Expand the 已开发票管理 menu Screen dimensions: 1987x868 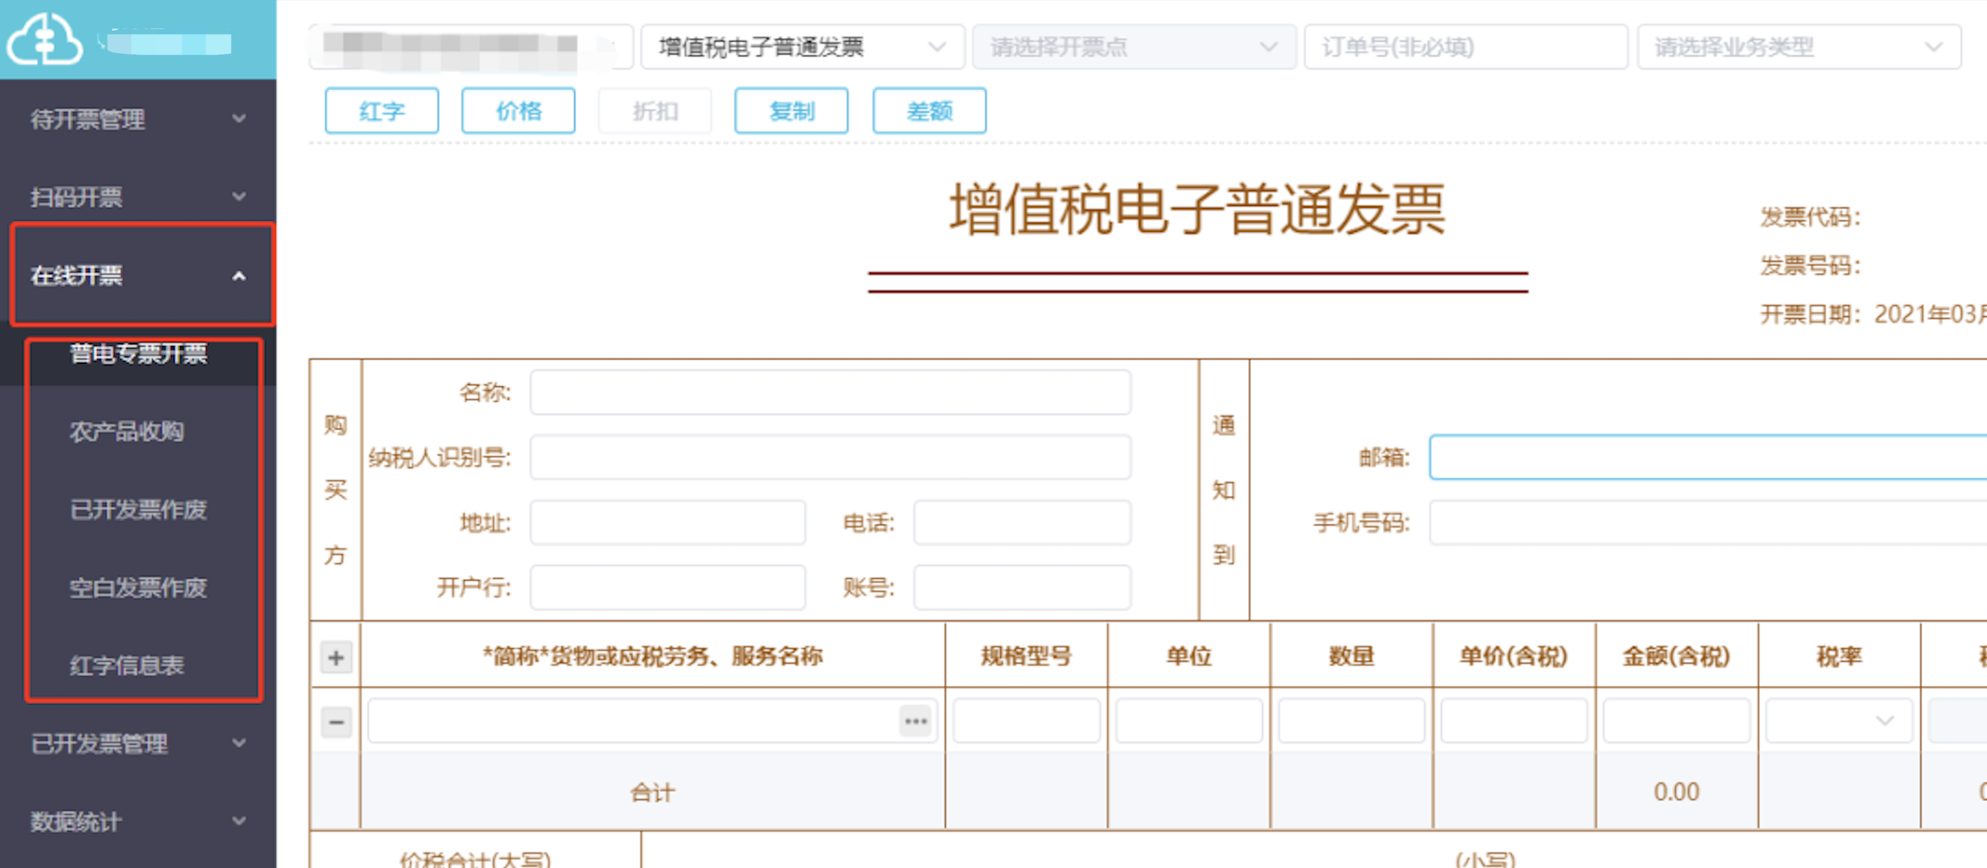point(138,743)
